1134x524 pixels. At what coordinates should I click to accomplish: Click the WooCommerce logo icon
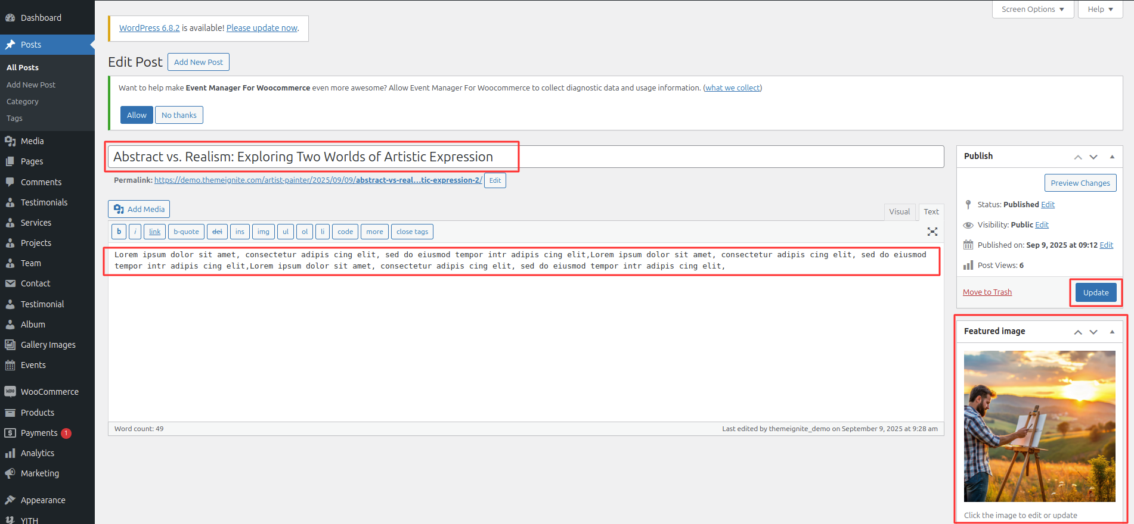10,392
